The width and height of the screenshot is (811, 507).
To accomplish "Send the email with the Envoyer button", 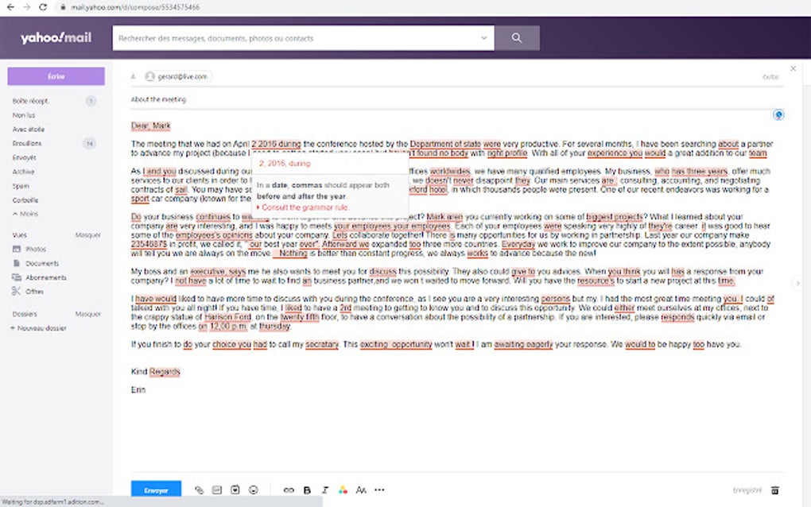I will point(155,490).
